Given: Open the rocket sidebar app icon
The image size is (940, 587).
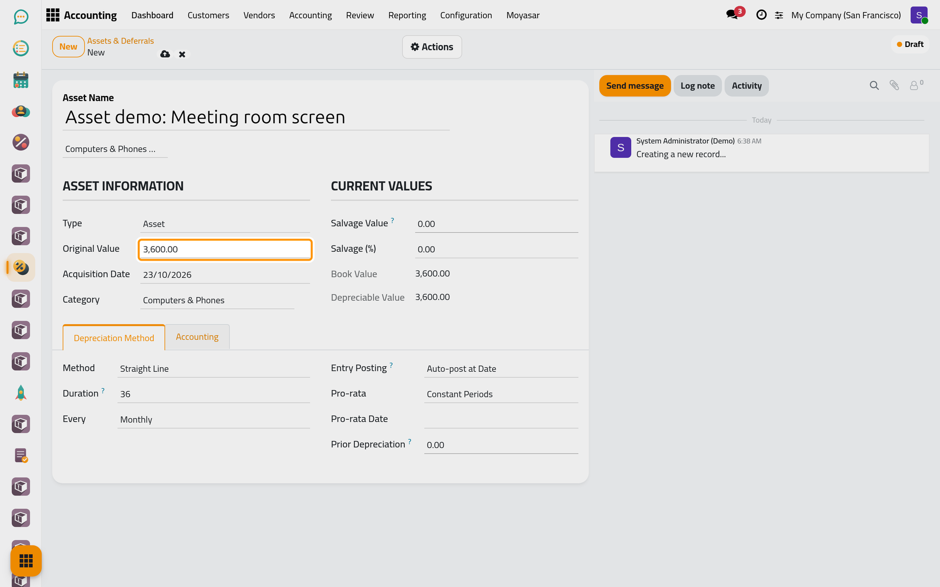Looking at the screenshot, I should [x=21, y=393].
